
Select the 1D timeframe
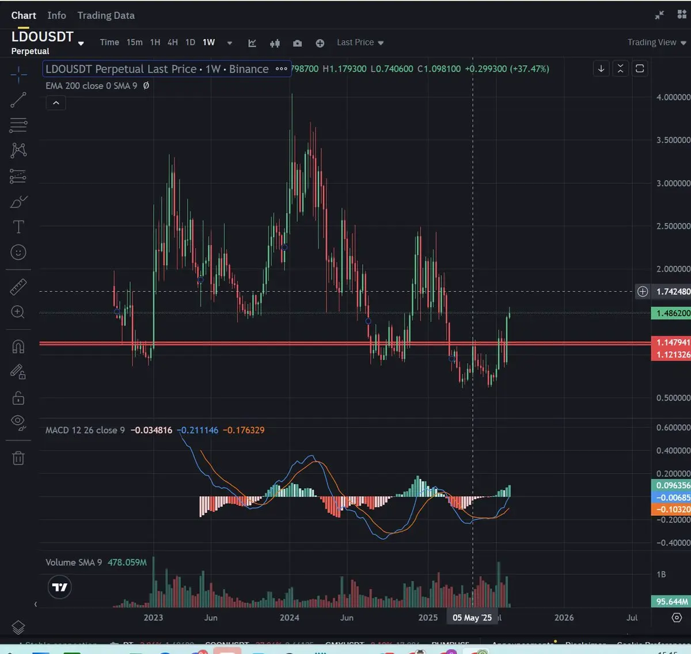point(190,43)
